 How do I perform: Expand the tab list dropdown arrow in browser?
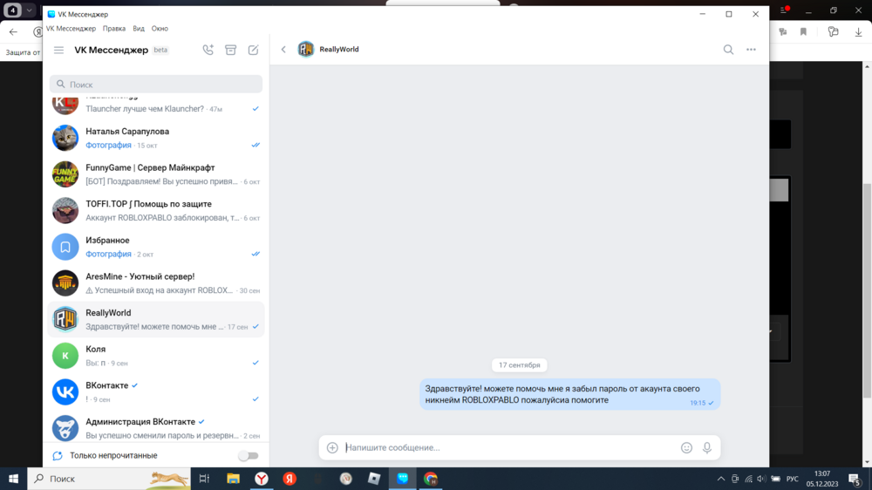pos(29,10)
